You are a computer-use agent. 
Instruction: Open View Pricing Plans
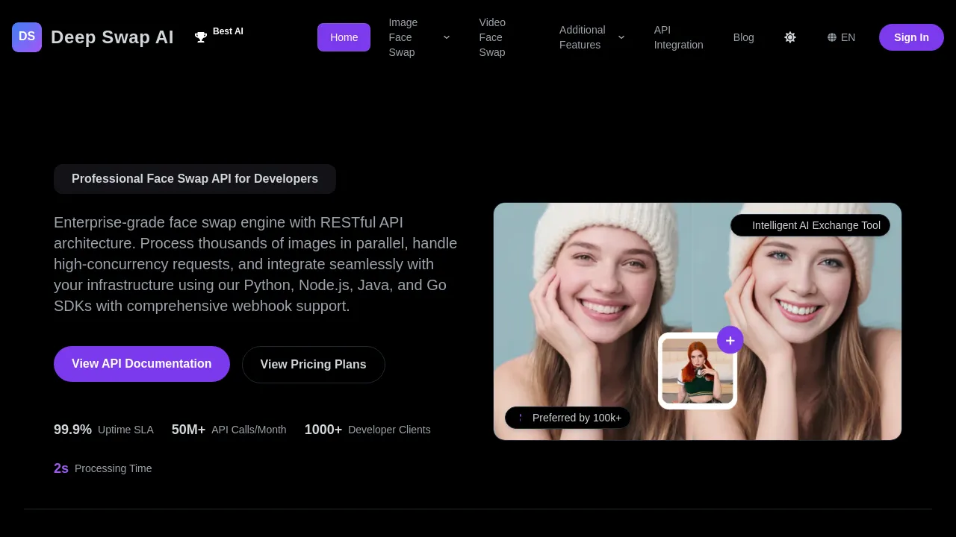[313, 364]
